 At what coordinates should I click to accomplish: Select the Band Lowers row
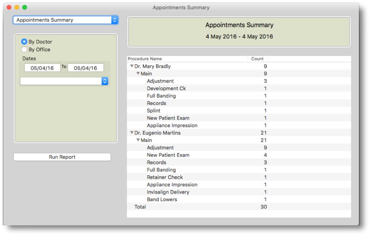click(239, 200)
